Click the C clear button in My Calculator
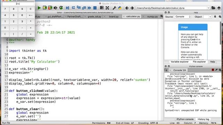The height and width of the screenshot is (125, 223). [31, 9]
